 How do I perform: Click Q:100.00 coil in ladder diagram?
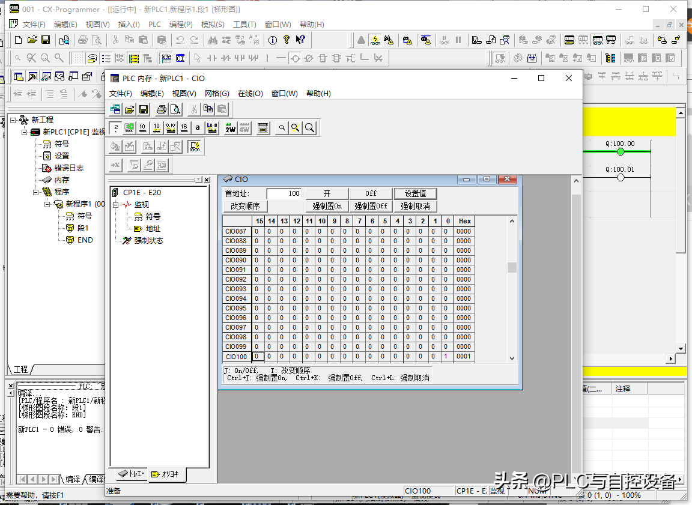point(621,152)
